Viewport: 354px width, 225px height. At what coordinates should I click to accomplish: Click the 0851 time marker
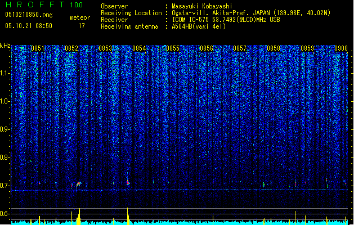tap(38, 48)
